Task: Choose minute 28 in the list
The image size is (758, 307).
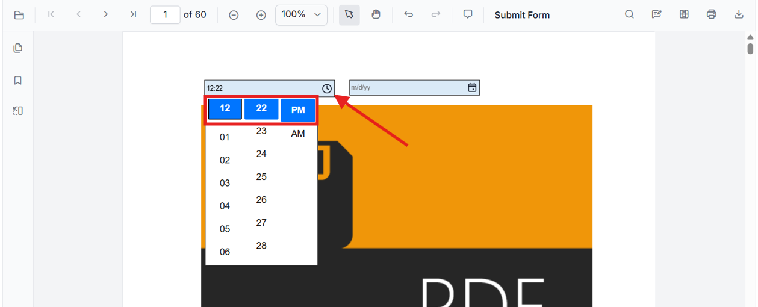Action: 261,245
